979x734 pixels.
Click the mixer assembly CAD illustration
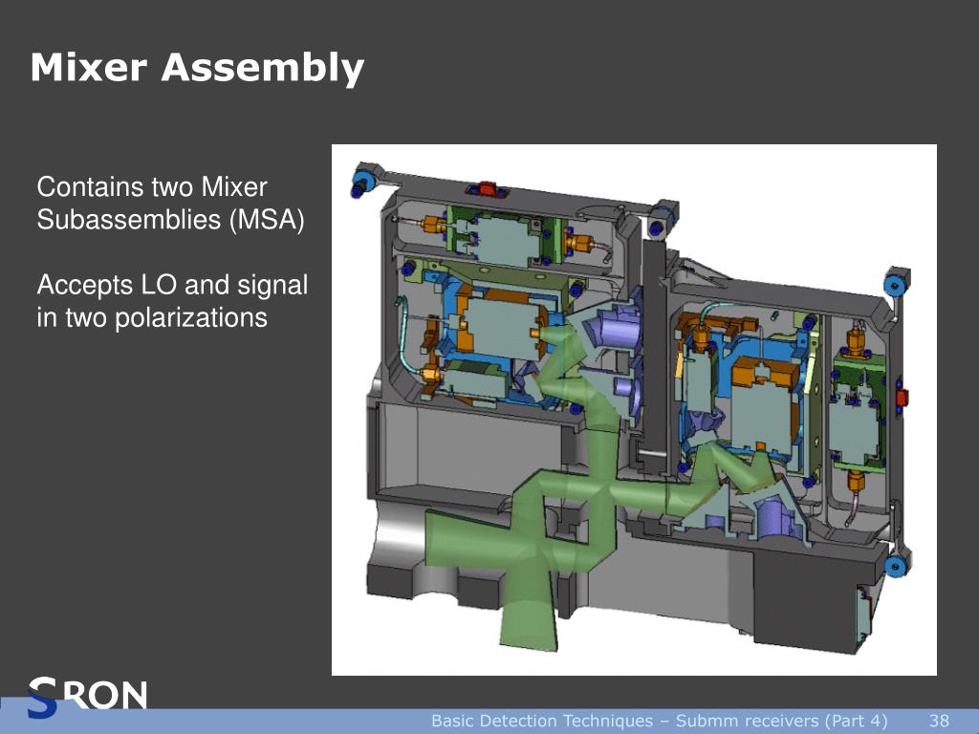click(634, 410)
